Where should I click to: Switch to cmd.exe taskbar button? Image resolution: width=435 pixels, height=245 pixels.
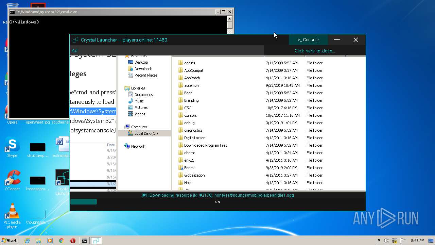[84, 241]
